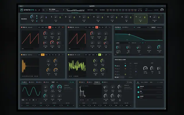Screen dimensions: 184x115
Task: Click the Macro 7 Punch knob
Action: point(140,17)
